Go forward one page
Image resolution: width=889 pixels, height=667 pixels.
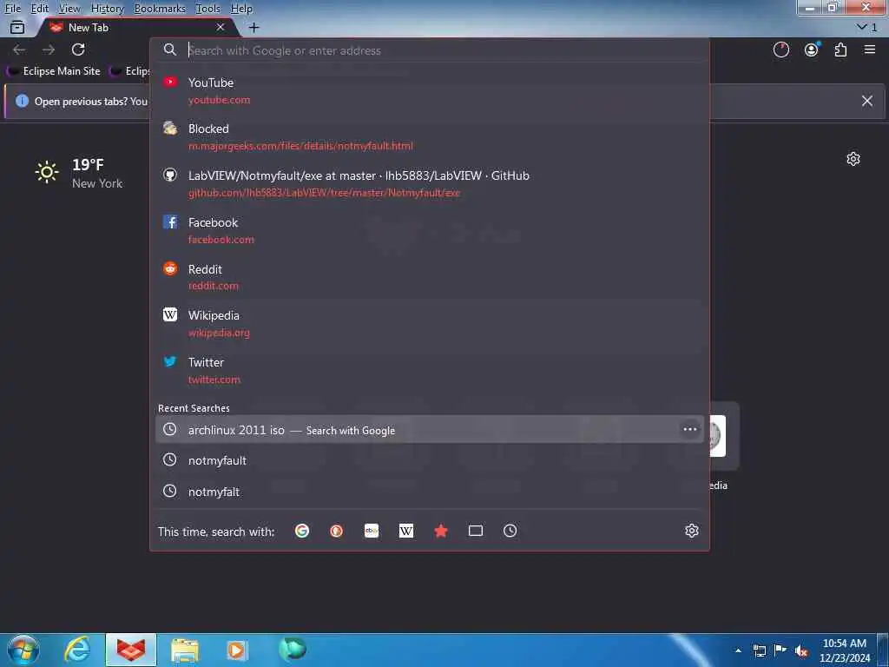click(x=49, y=50)
